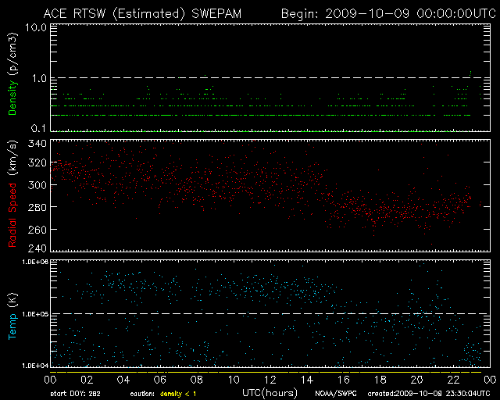Click the dashed threshold line in the density panel

[x=270, y=77]
